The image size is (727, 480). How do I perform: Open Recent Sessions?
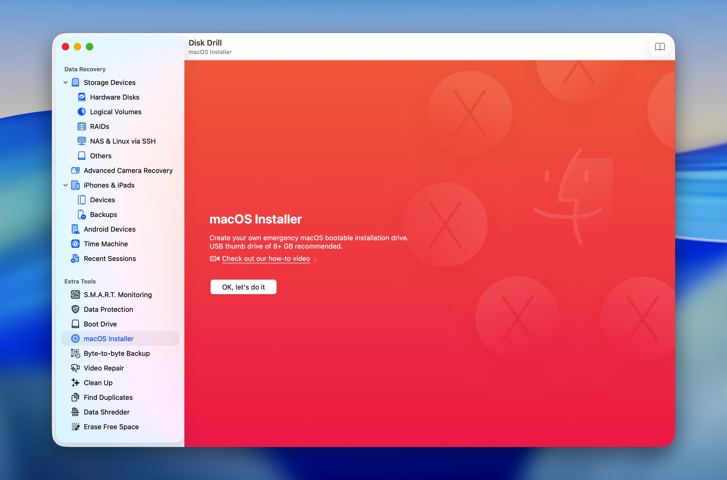point(120,259)
